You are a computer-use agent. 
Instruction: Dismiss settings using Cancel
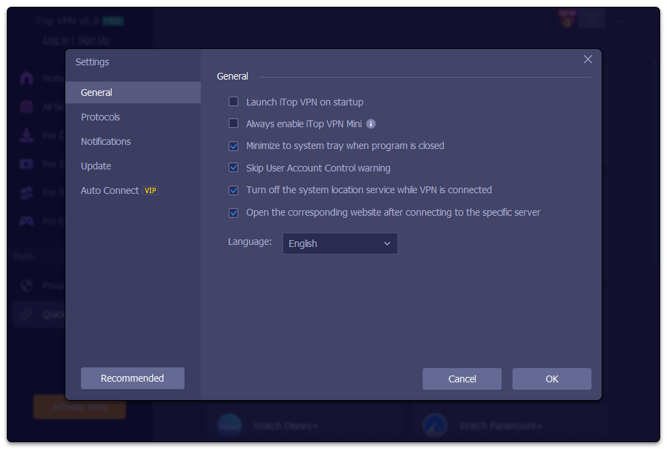pyautogui.click(x=461, y=379)
